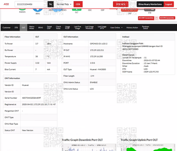
Task: Click the Temperature value 38
Action: [36, 56]
